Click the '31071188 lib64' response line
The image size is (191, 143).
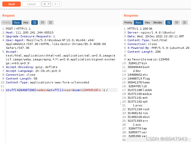140,90
